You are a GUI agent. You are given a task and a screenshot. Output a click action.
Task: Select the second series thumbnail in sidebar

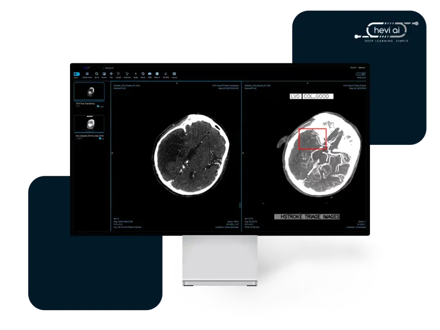pyautogui.click(x=89, y=124)
